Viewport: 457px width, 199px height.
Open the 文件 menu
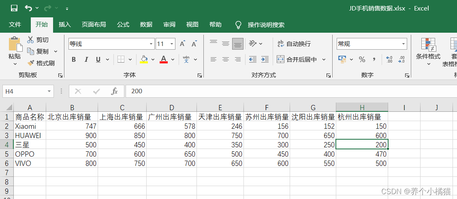[15, 24]
